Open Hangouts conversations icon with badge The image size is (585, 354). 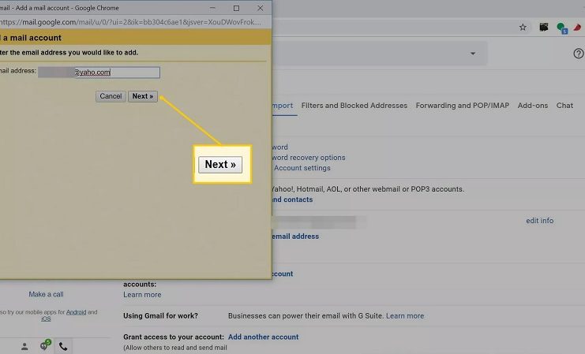tap(44, 346)
